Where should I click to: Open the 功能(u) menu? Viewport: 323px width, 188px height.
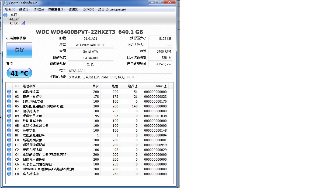tap(39, 9)
